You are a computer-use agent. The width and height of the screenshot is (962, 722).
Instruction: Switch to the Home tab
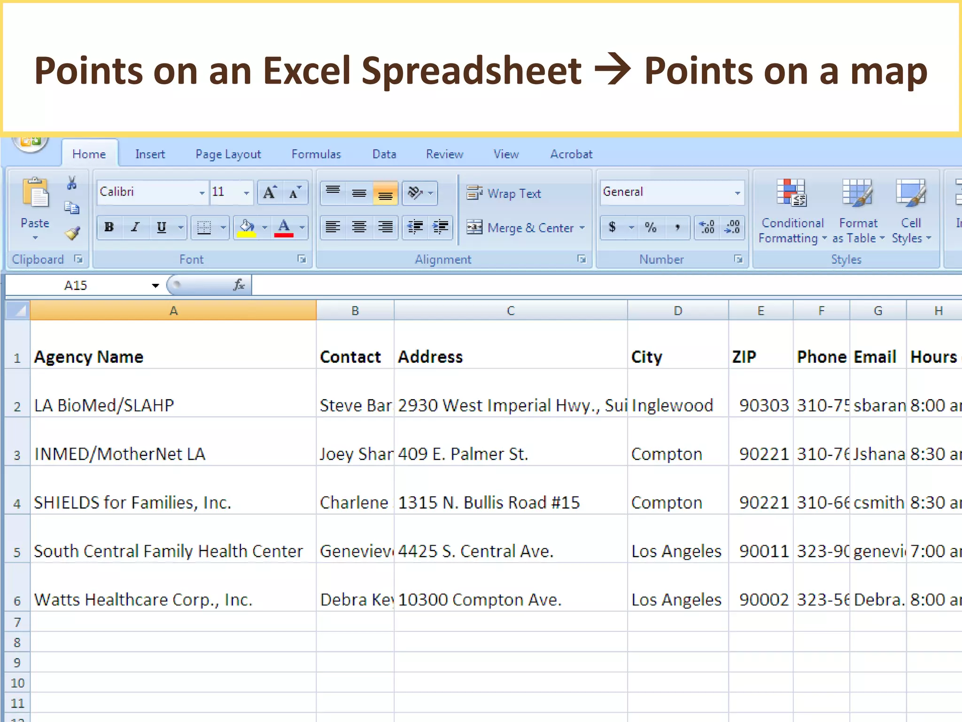pos(89,154)
